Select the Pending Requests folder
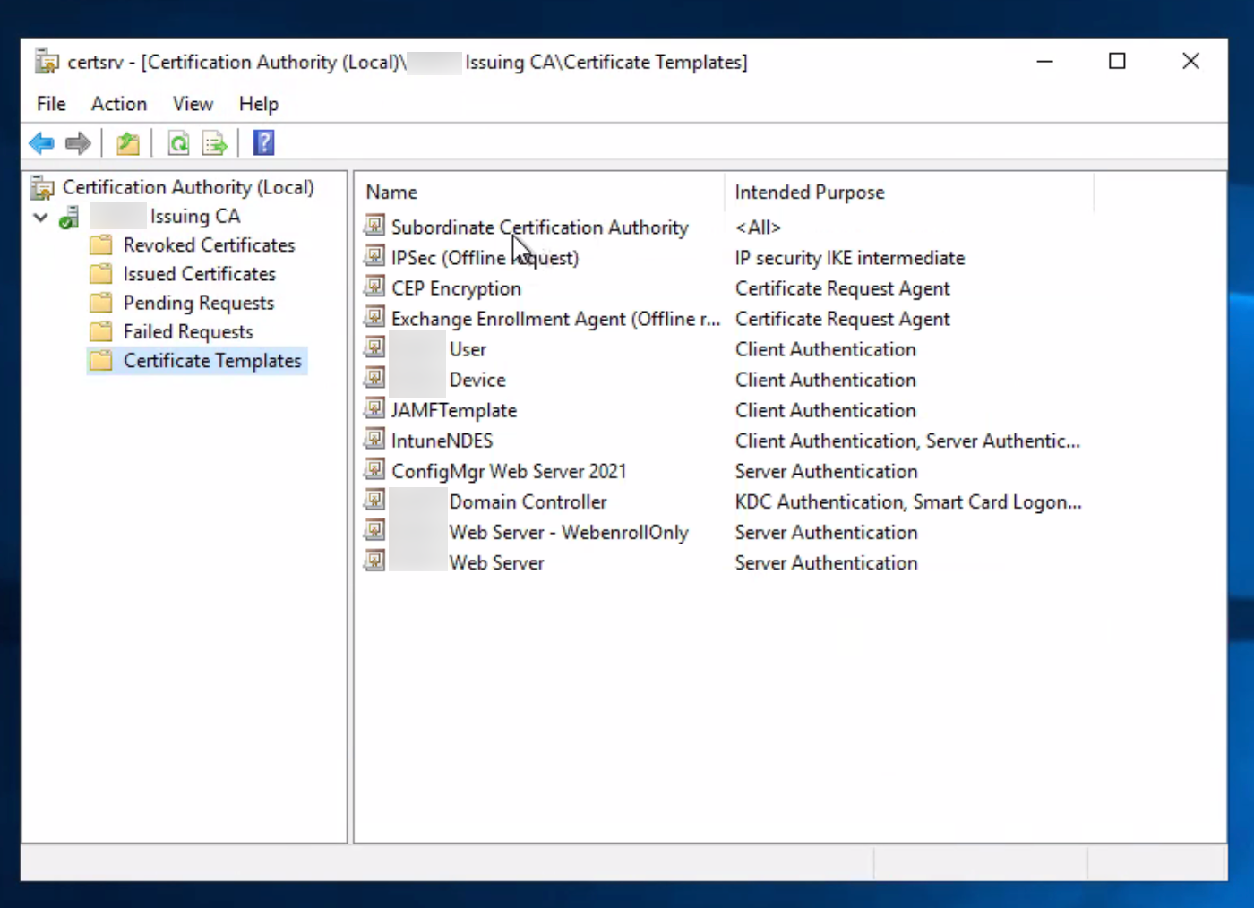 coord(198,303)
